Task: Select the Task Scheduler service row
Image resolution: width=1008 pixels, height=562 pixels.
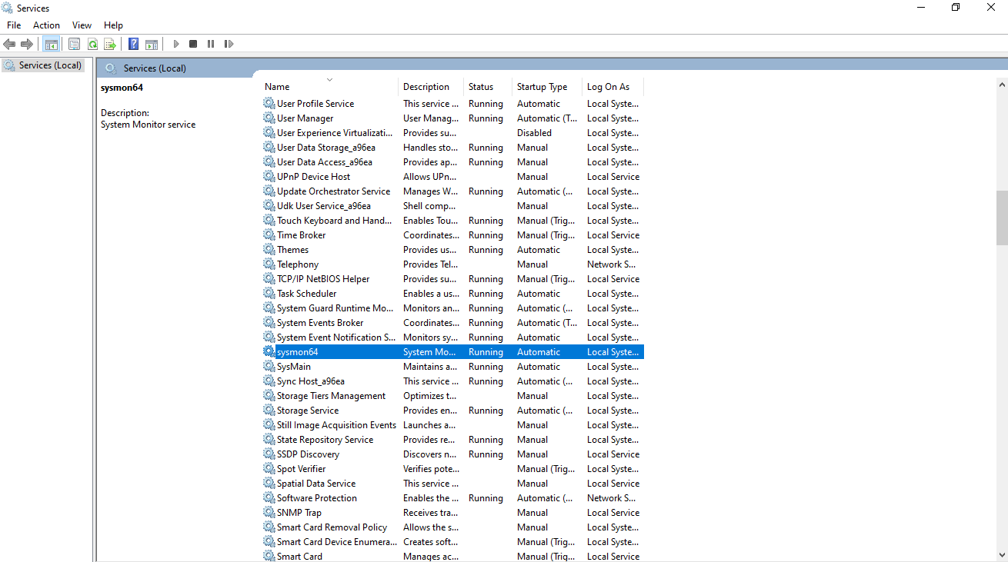Action: (x=306, y=294)
